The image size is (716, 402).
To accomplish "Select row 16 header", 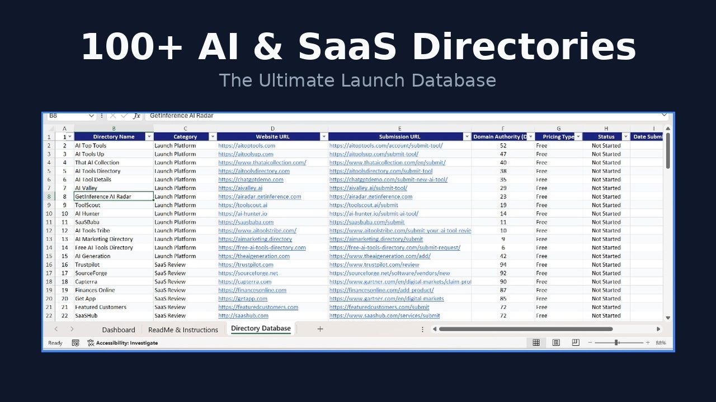I will [x=49, y=265].
